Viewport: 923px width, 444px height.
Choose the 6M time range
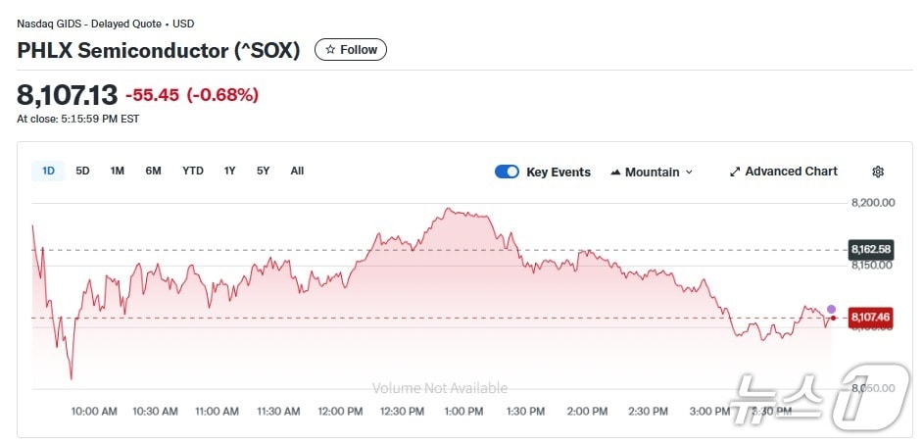tap(154, 171)
